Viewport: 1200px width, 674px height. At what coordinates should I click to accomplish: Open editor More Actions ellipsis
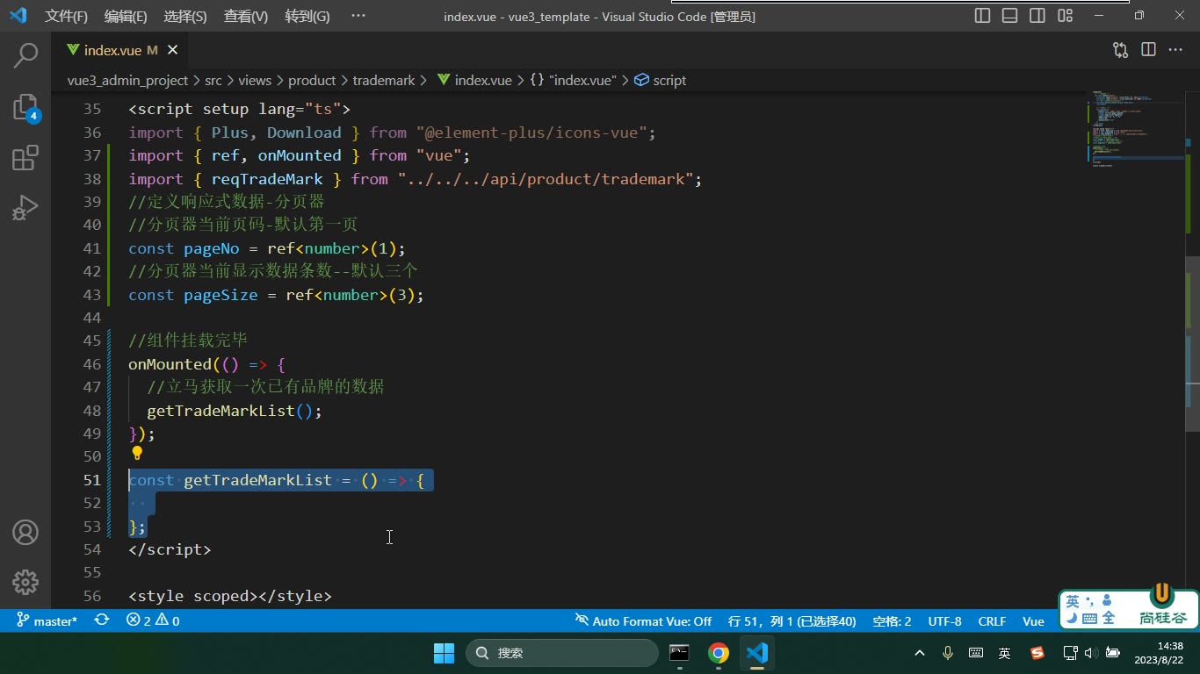(x=1175, y=50)
